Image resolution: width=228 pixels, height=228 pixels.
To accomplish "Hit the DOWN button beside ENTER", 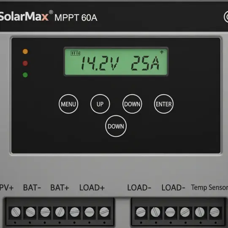I will pyautogui.click(x=132, y=104).
